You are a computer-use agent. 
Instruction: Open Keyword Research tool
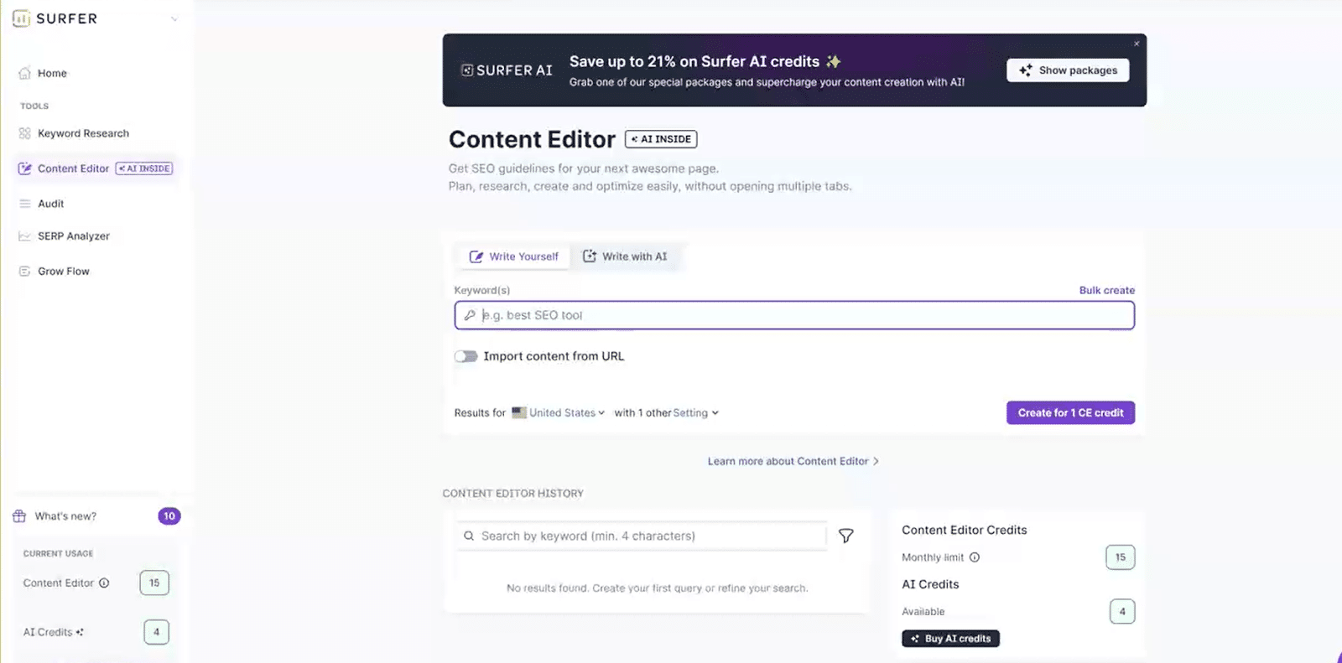[83, 133]
